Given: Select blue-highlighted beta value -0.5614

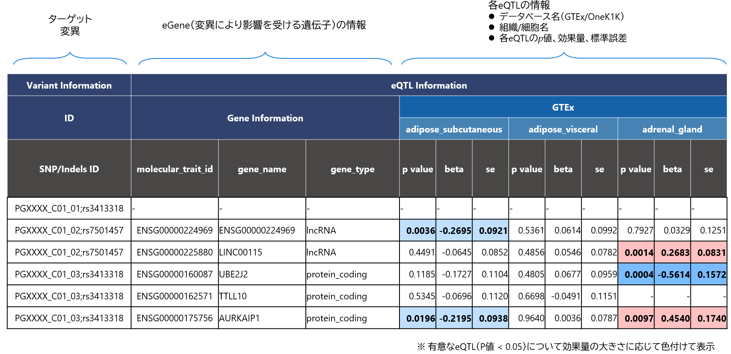Looking at the screenshot, I should 673,274.
